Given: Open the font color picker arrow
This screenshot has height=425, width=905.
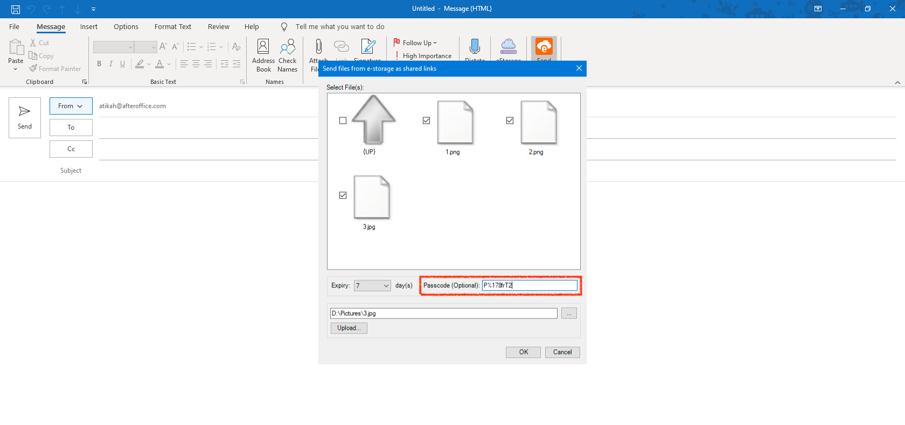Looking at the screenshot, I should (169, 64).
